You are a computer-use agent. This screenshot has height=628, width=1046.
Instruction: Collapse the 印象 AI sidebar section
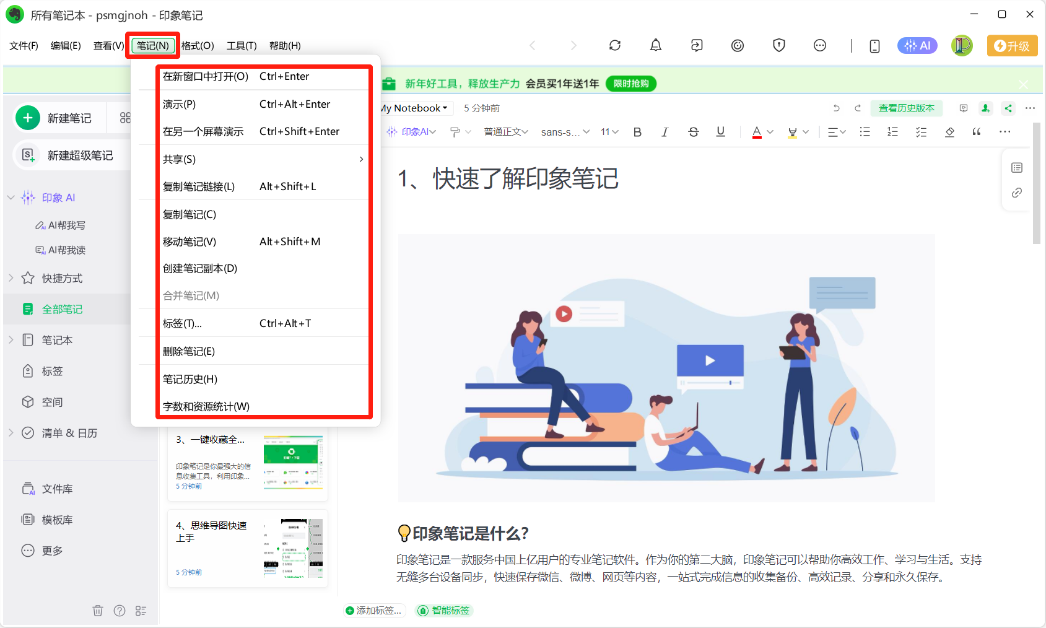[11, 198]
